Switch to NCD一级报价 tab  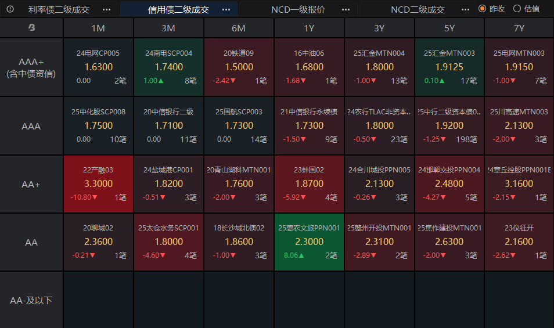click(298, 9)
